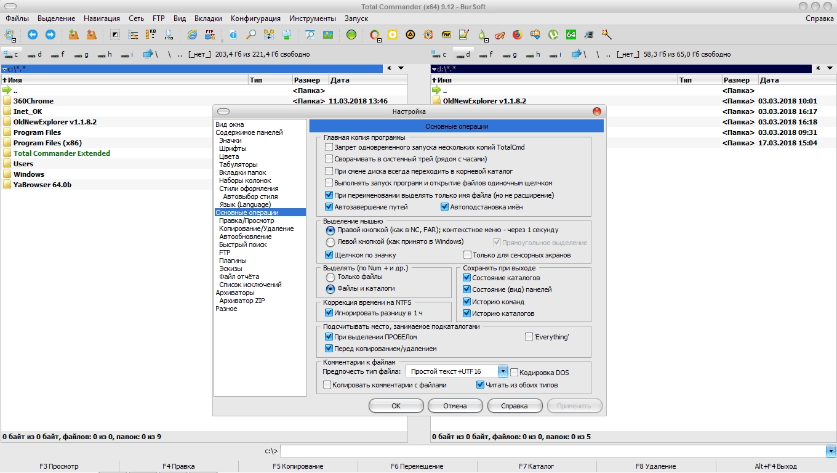
Task: Select 'Шрифты' in settings tree
Action: click(233, 148)
